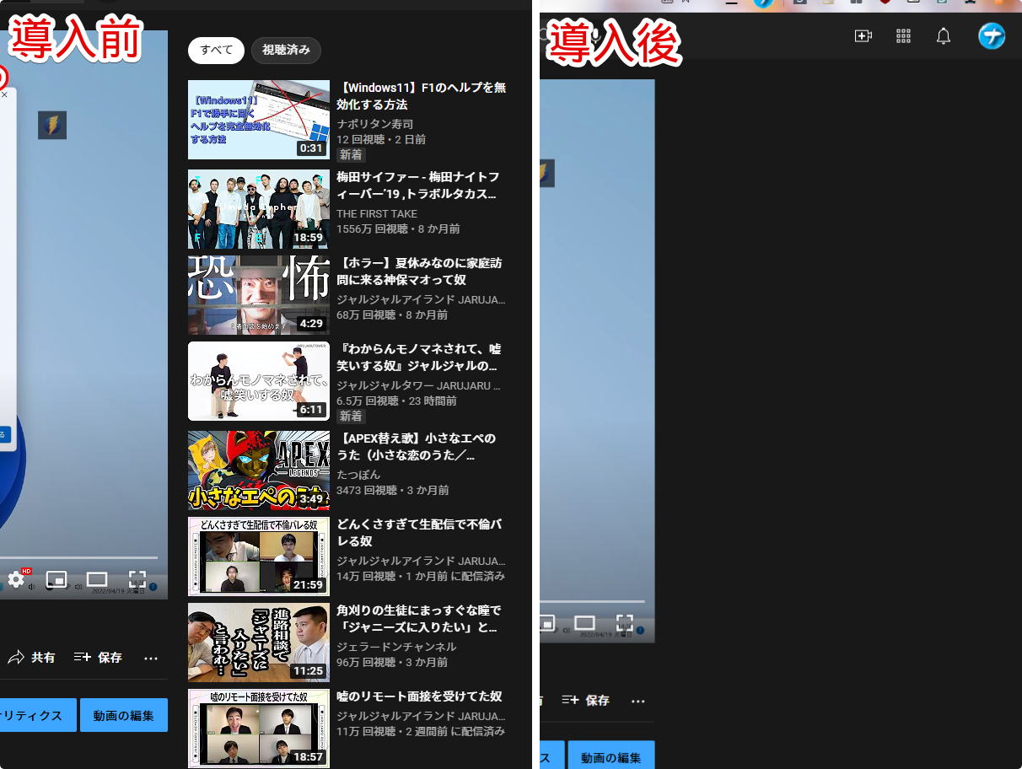1022x769 pixels.
Task: Open miniplayer in the 導入前 panel
Action: pyautogui.click(x=56, y=579)
